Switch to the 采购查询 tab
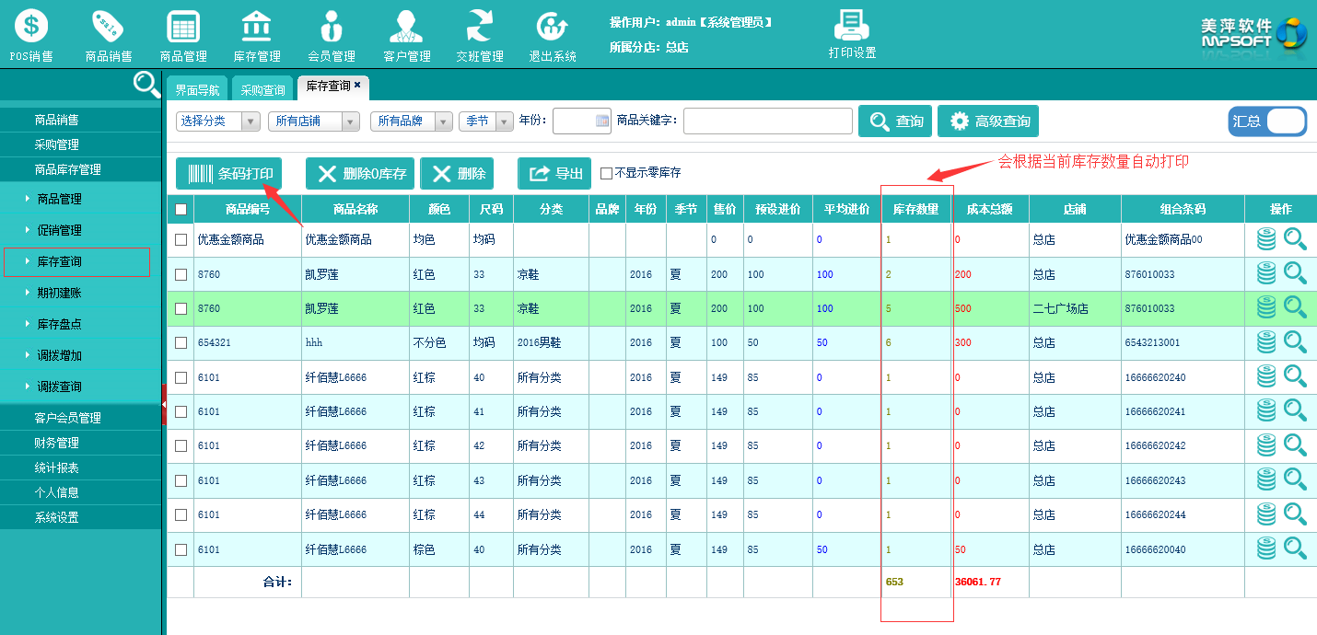This screenshot has height=635, width=1317. (x=262, y=90)
